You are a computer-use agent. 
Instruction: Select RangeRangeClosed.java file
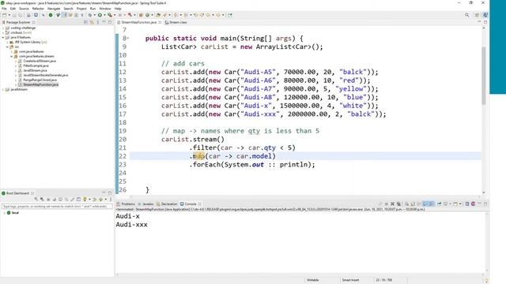point(40,80)
